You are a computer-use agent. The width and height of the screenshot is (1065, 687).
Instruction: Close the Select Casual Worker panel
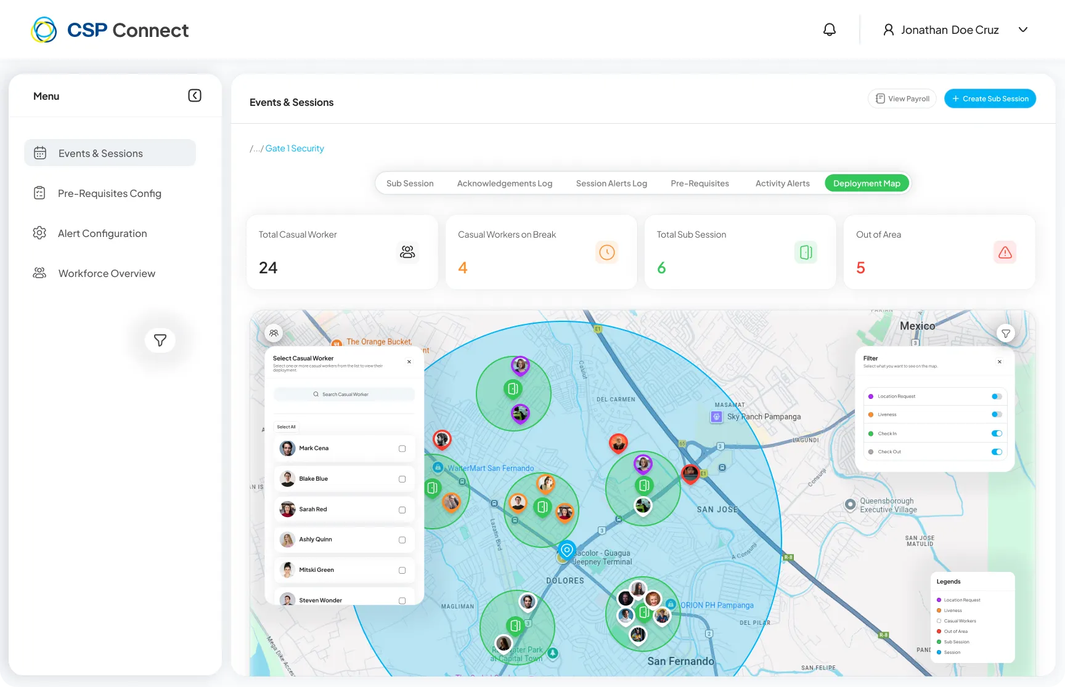(409, 362)
